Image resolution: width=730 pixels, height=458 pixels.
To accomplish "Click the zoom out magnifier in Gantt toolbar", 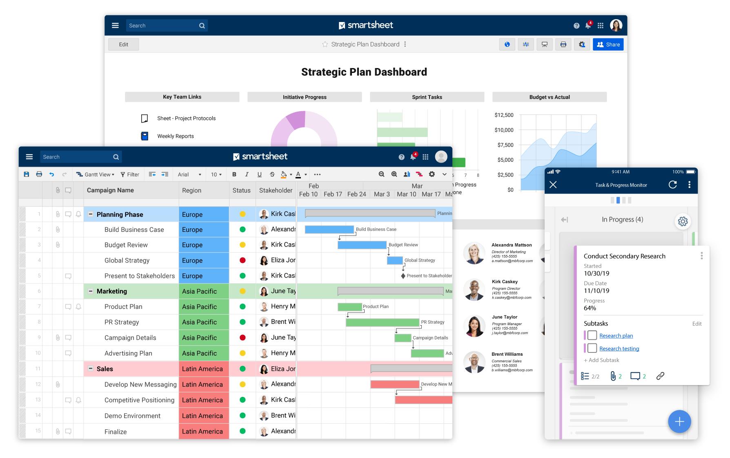I will [x=381, y=174].
